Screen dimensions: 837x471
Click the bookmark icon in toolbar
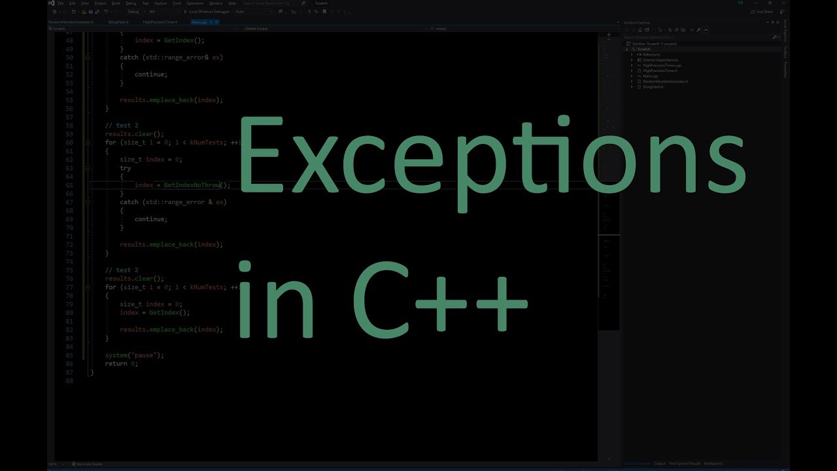pos(324,12)
